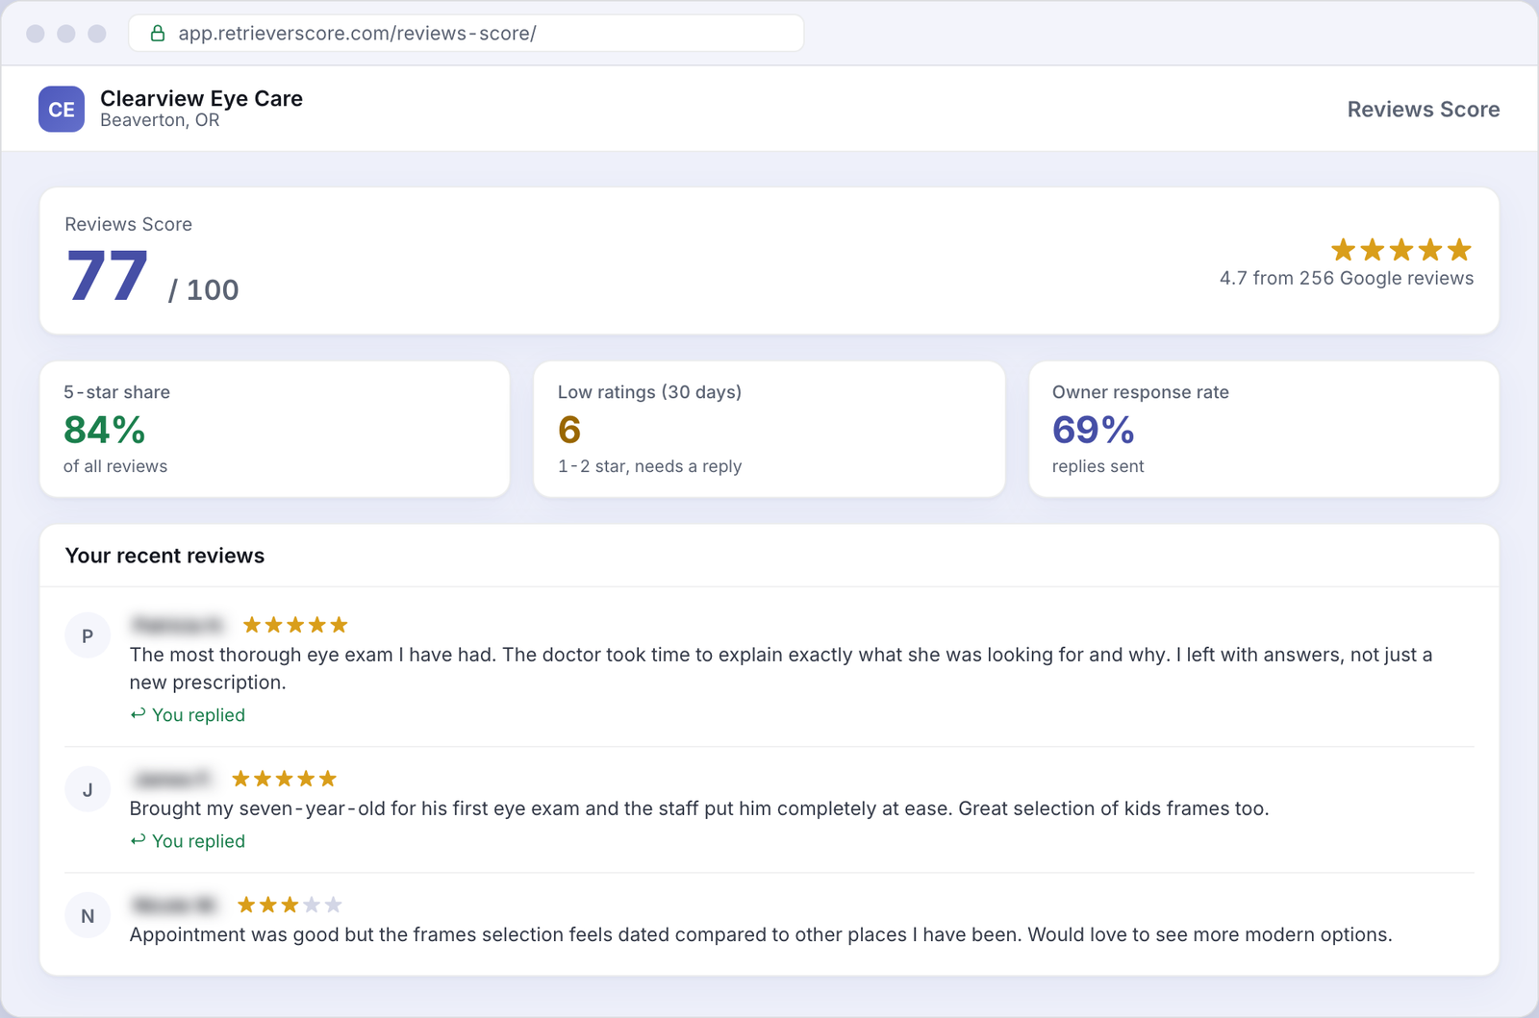The height and width of the screenshot is (1018, 1539).
Task: Click the 'Low ratings (30 days)' label
Action: [649, 392]
